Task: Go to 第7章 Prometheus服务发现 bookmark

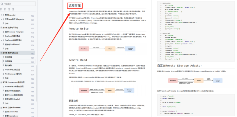Action: coord(14,82)
